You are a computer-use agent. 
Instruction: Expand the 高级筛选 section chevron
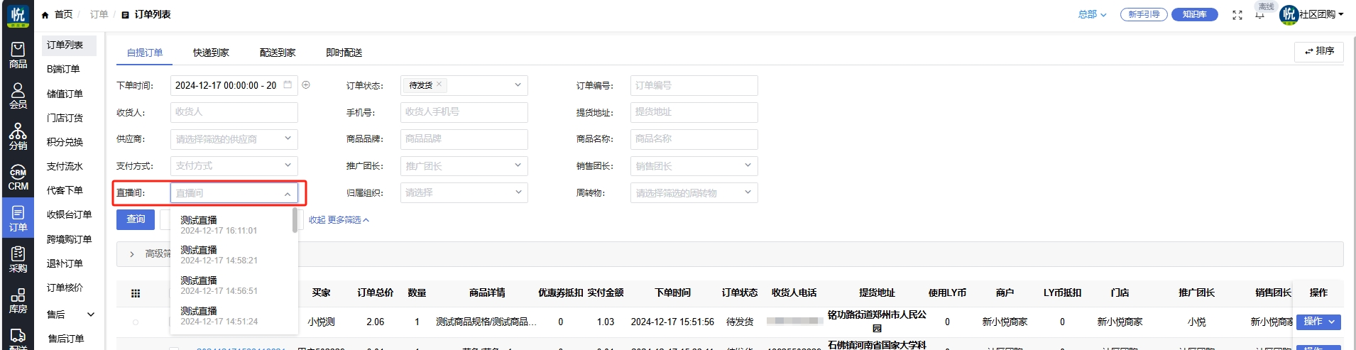132,254
